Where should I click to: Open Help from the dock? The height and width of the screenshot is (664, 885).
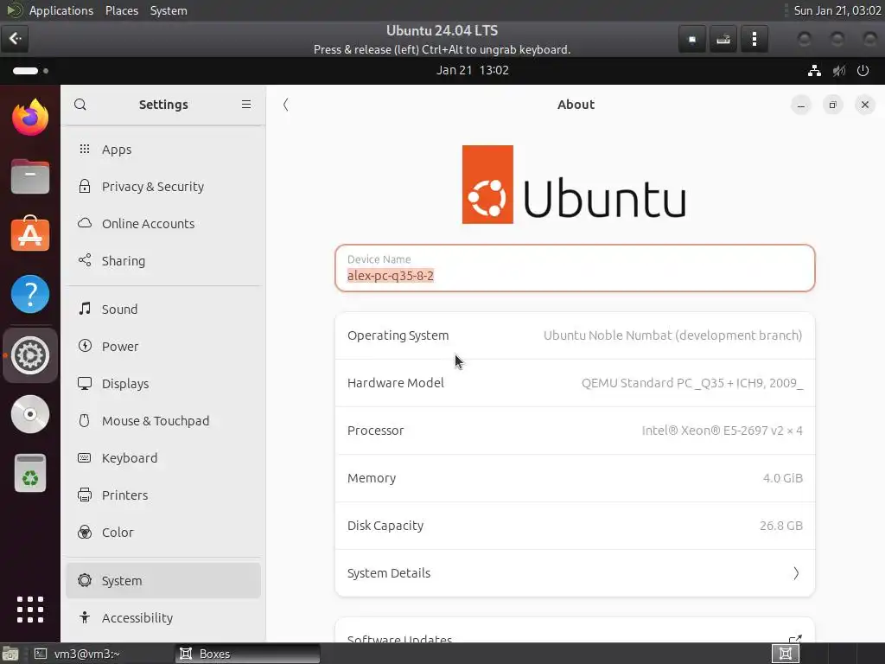pyautogui.click(x=30, y=294)
